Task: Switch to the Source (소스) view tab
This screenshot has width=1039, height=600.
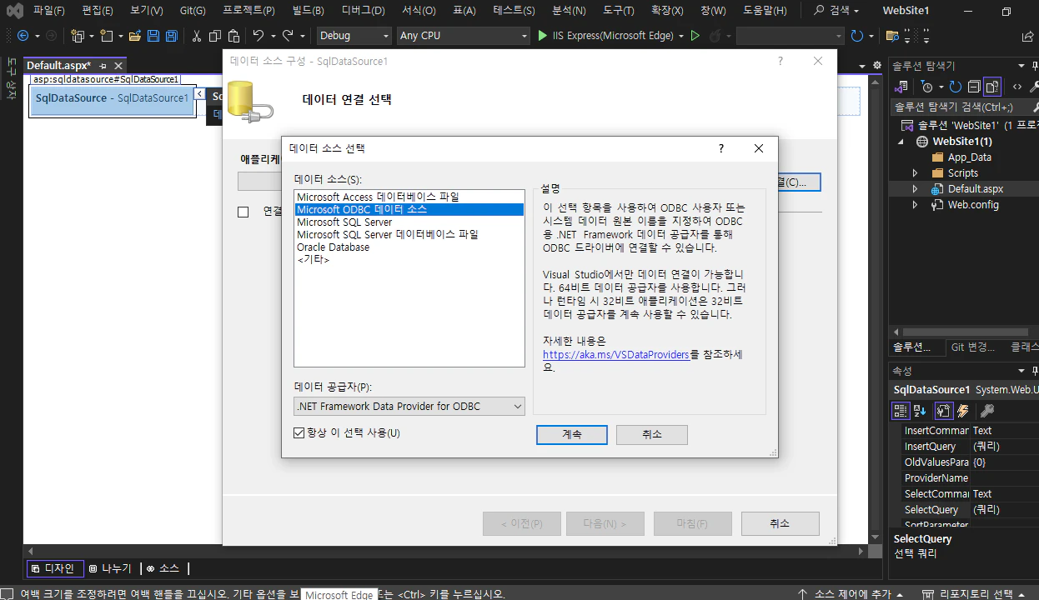Action: (163, 568)
